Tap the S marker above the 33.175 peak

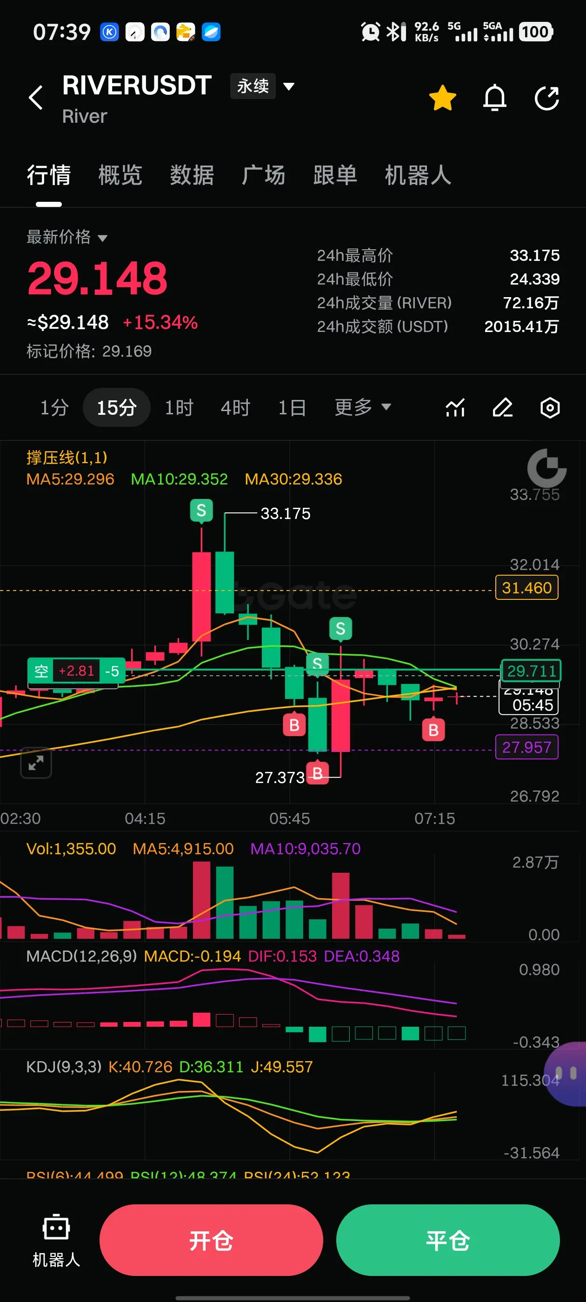click(x=201, y=511)
